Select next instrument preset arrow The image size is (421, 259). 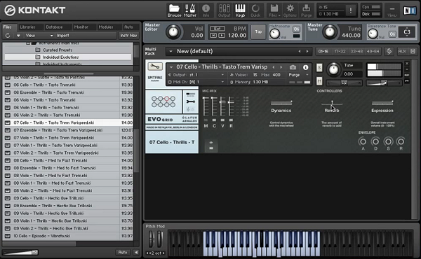[x=281, y=67]
